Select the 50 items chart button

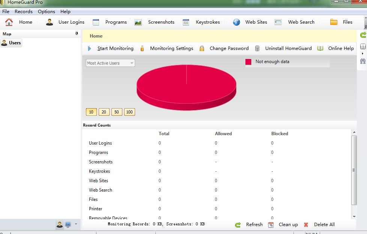117,112
